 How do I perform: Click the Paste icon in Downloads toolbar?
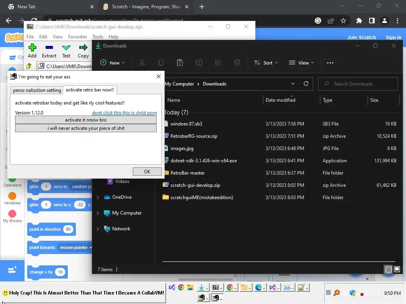(180, 63)
